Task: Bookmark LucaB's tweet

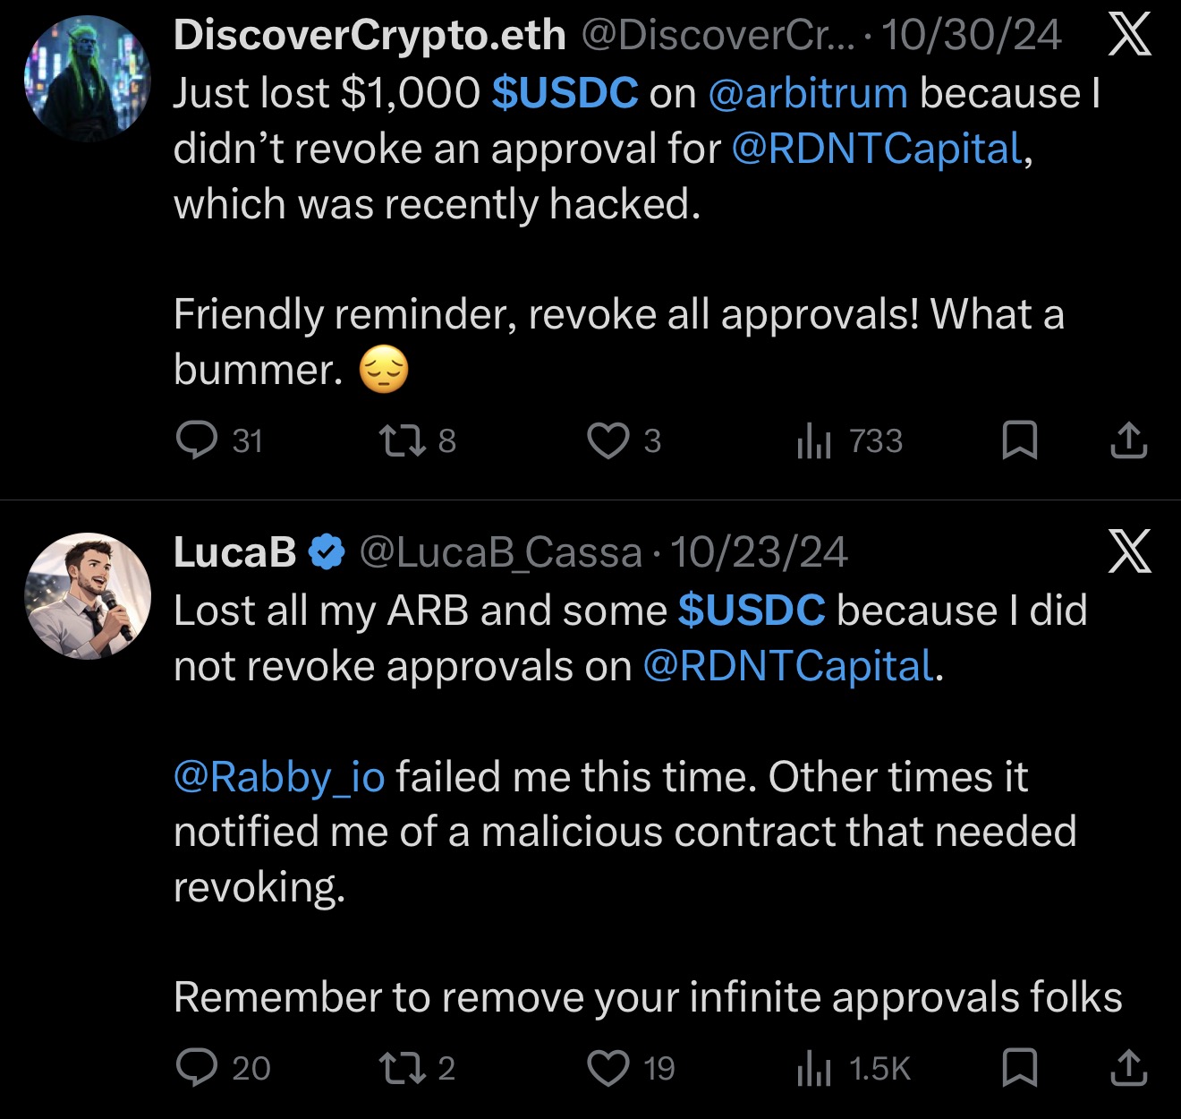Action: 1020,1067
